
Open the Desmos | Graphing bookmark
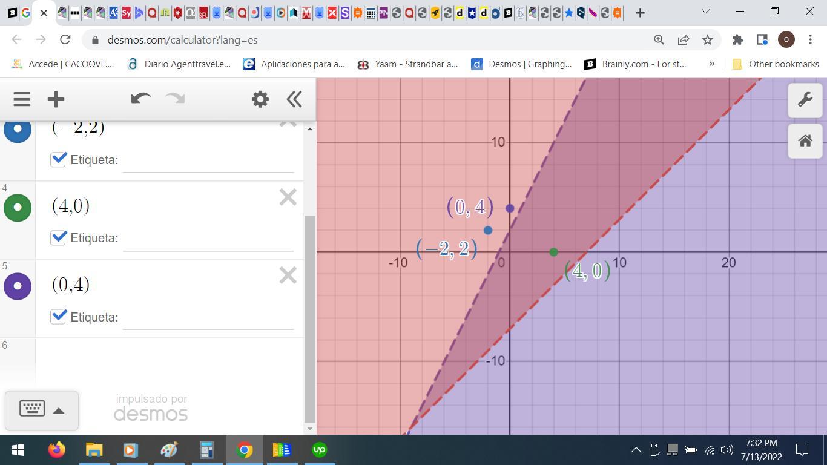tap(521, 64)
